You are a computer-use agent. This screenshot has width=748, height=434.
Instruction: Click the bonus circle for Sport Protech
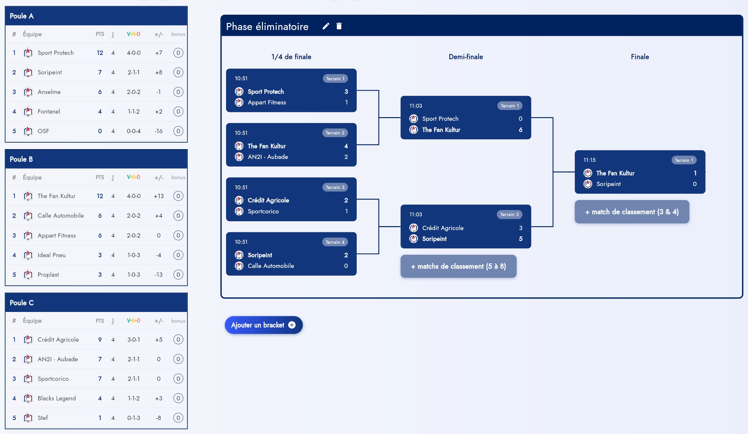(178, 53)
